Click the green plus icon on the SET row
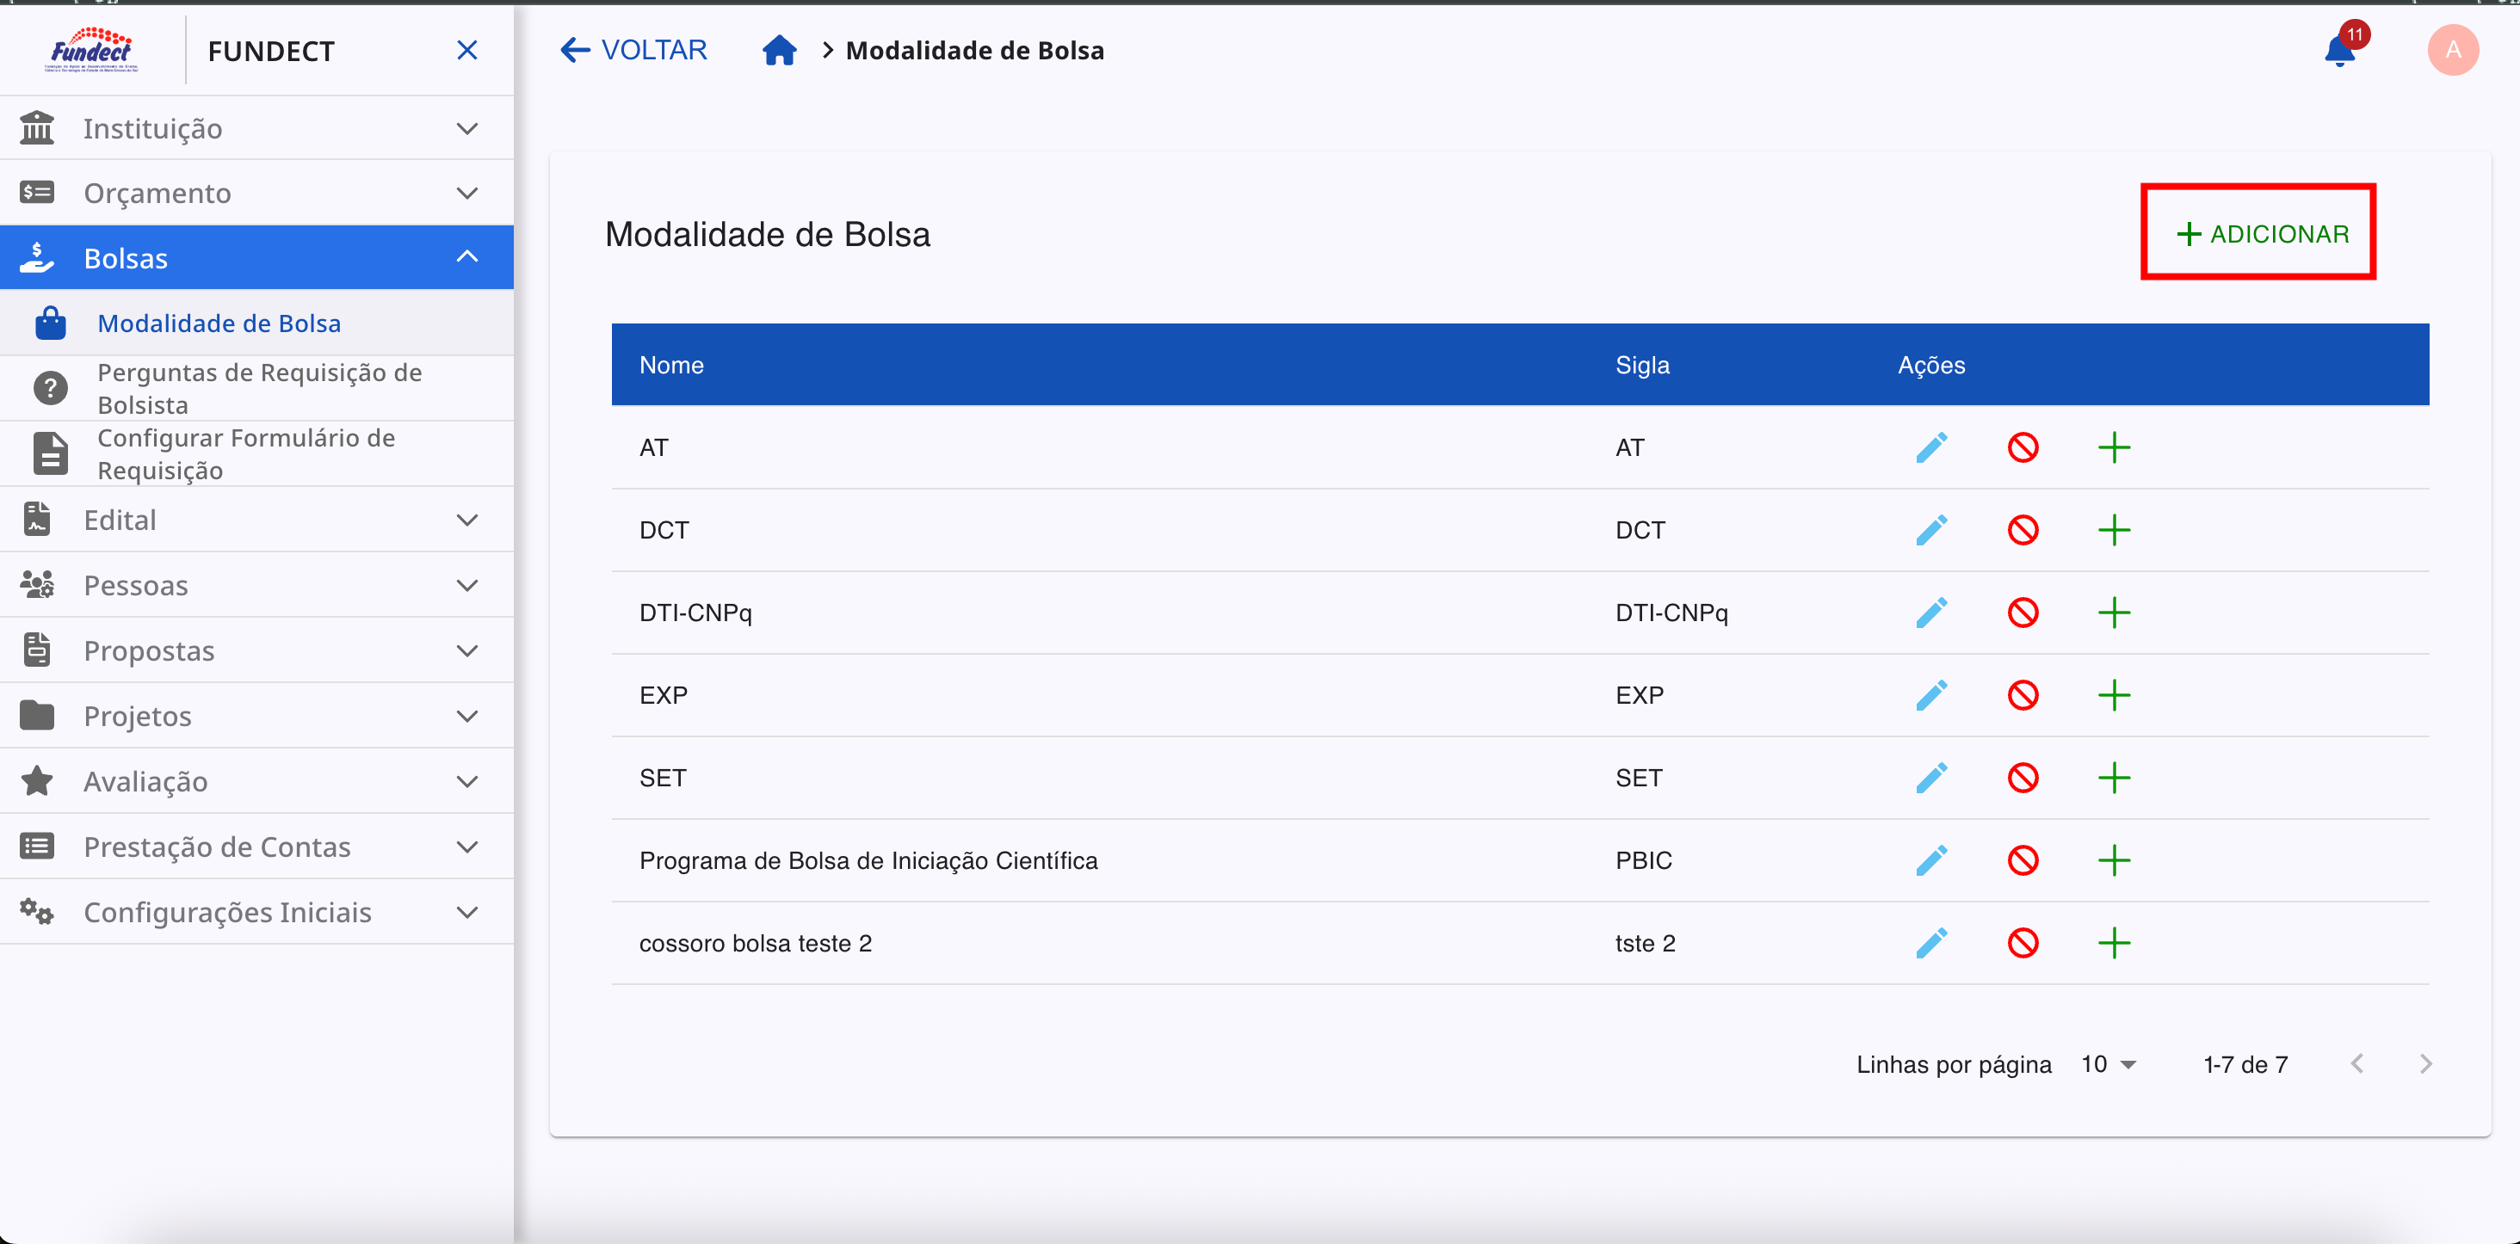 [2115, 778]
